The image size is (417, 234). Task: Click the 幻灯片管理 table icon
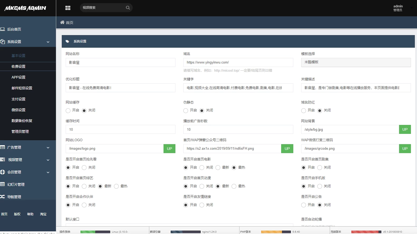coord(3,184)
